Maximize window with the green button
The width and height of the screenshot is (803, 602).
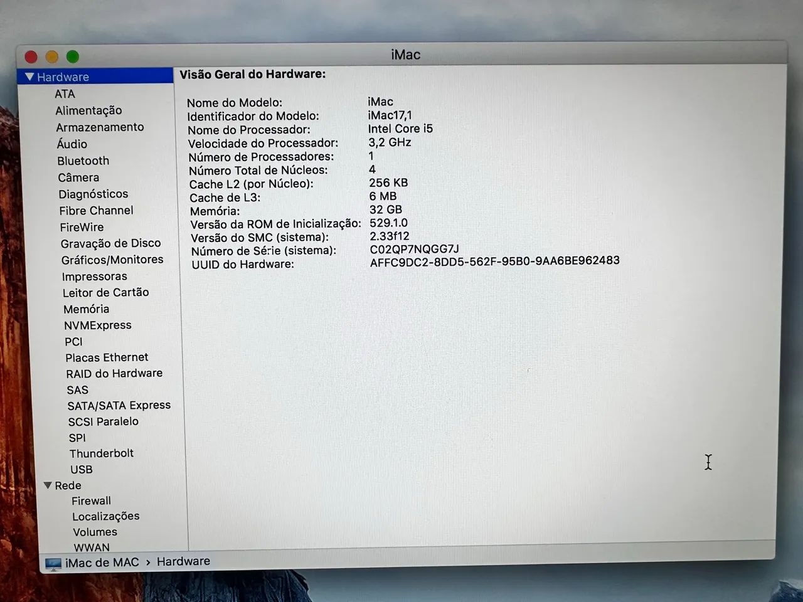tap(73, 57)
